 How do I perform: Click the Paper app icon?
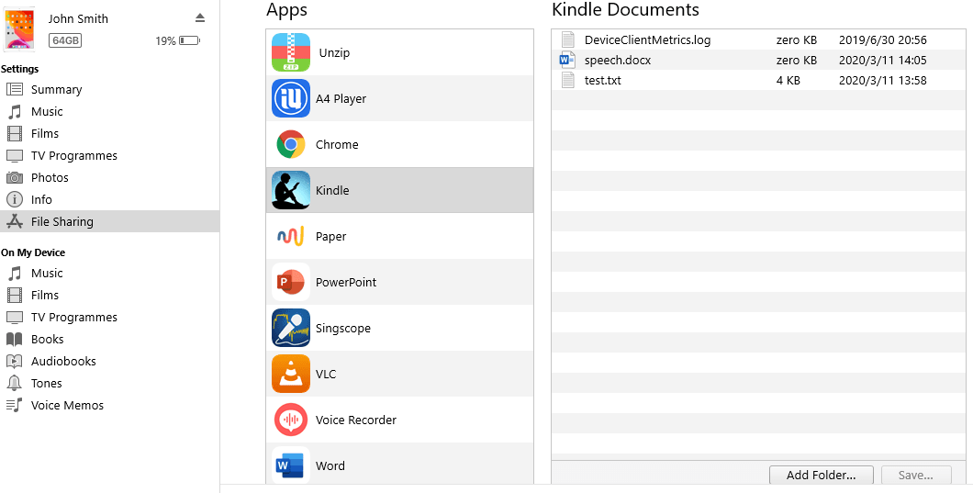291,236
